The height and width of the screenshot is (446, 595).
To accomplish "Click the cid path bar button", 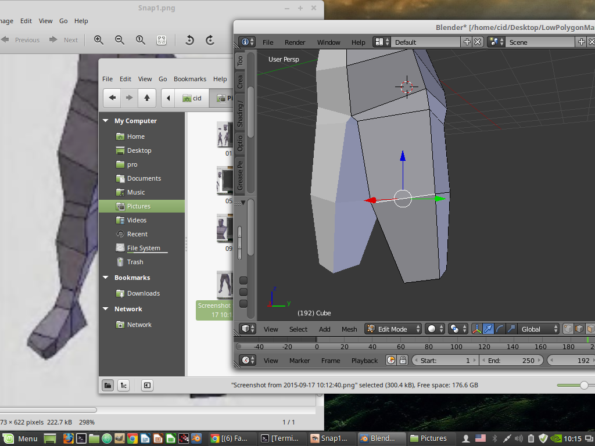I will click(x=192, y=98).
